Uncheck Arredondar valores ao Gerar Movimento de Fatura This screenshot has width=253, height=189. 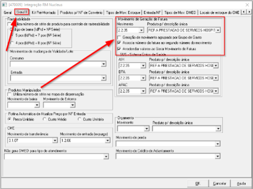[x=119, y=49]
